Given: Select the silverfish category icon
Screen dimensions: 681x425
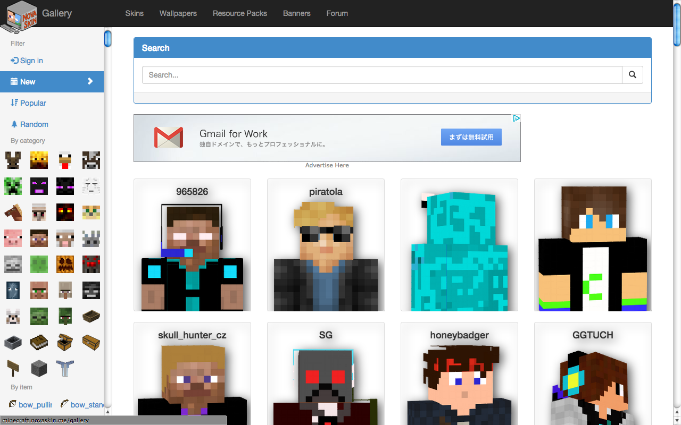Looking at the screenshot, I should tap(91, 238).
